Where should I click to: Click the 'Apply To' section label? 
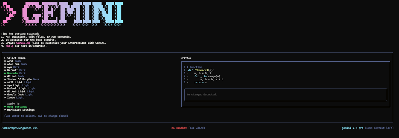tap(13, 104)
